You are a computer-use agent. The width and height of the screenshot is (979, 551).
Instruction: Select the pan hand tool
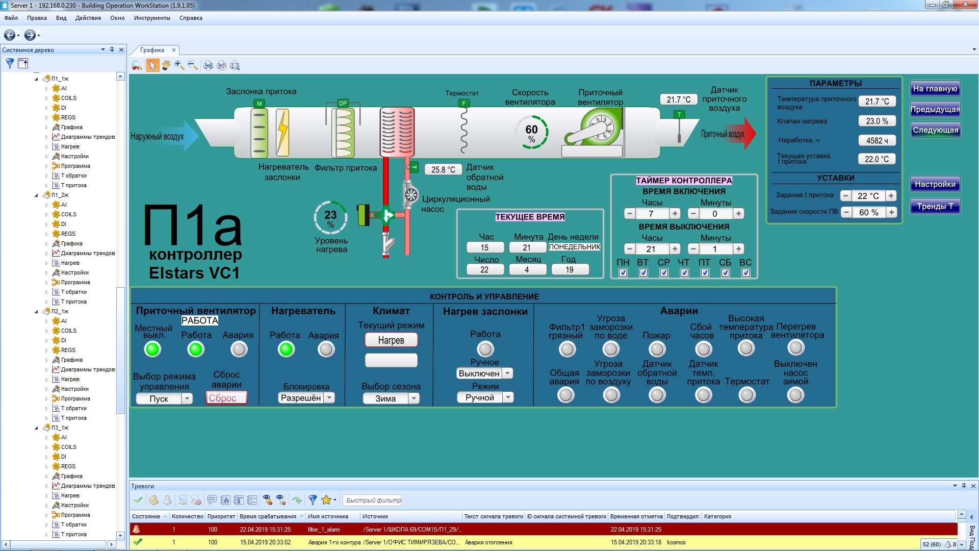(166, 65)
